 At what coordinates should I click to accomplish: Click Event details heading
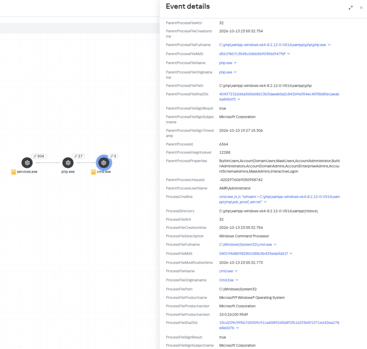188,6
